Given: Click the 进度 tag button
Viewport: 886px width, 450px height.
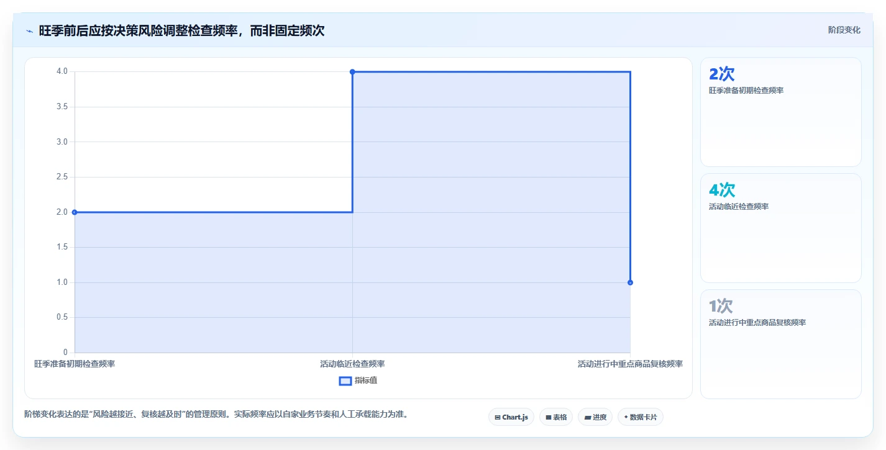Looking at the screenshot, I should tap(595, 417).
